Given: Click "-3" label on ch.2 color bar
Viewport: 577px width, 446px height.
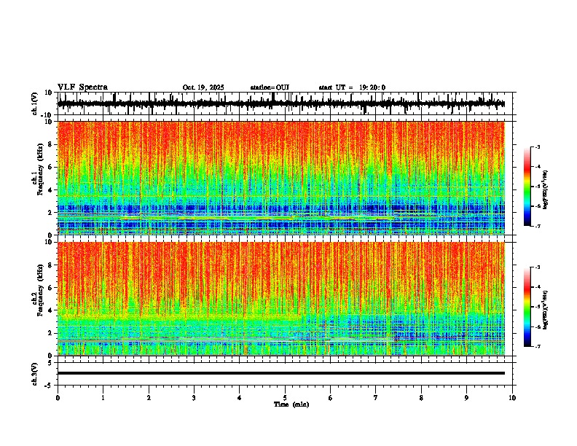Looking at the screenshot, I should click(x=537, y=267).
